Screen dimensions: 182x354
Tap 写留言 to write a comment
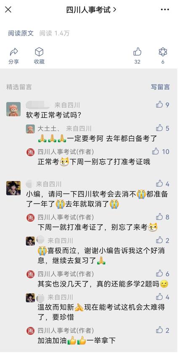[160, 87]
